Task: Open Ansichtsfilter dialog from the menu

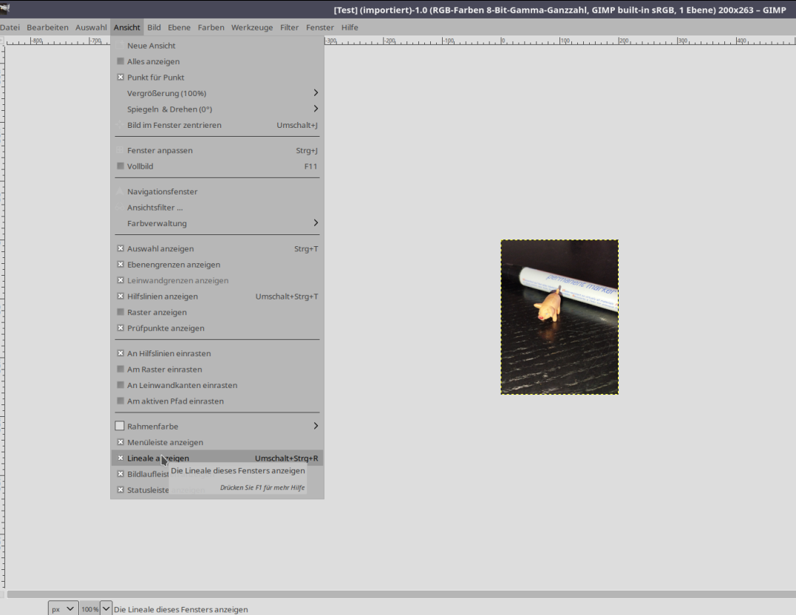Action: pos(154,208)
